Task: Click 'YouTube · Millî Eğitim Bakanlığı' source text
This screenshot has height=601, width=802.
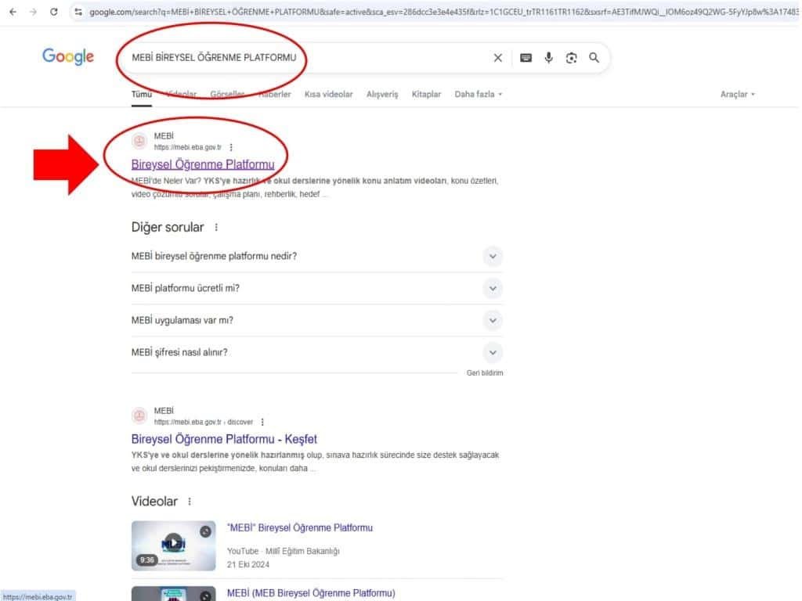Action: [284, 551]
